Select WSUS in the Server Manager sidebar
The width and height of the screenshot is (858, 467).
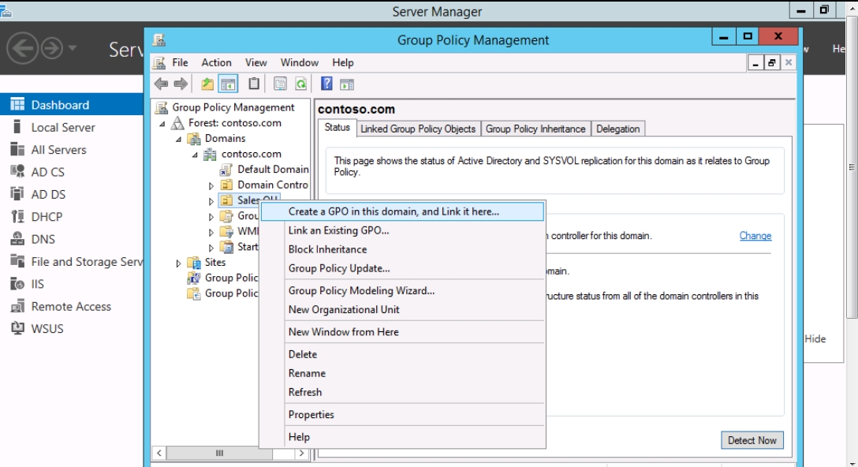coord(47,328)
